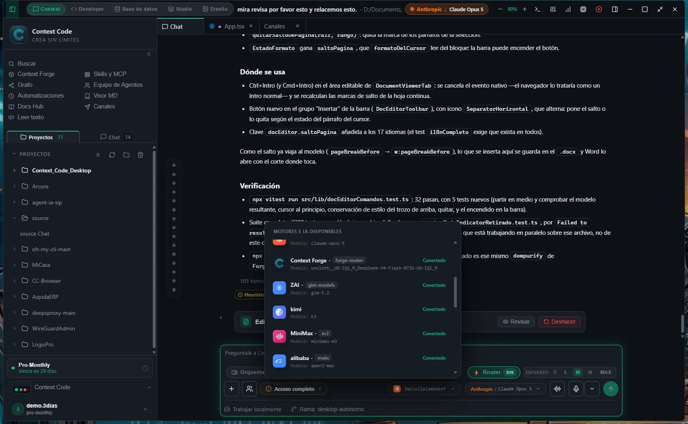Collapse all projects with double-chevron icon
Screen dimensions: 688x424
pyautogui.click(x=98, y=155)
